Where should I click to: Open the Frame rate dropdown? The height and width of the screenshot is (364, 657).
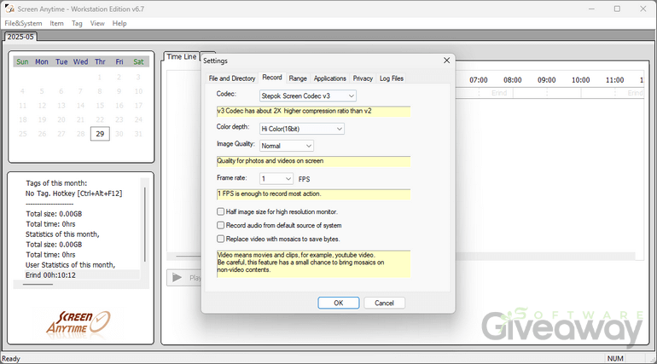[276, 179]
